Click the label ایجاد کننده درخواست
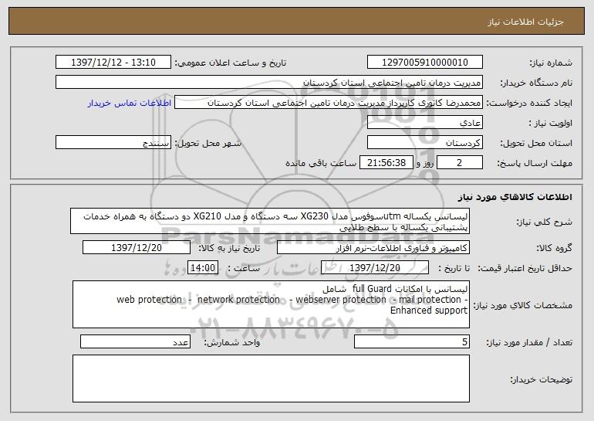This screenshot has height=421, width=594. (529, 104)
